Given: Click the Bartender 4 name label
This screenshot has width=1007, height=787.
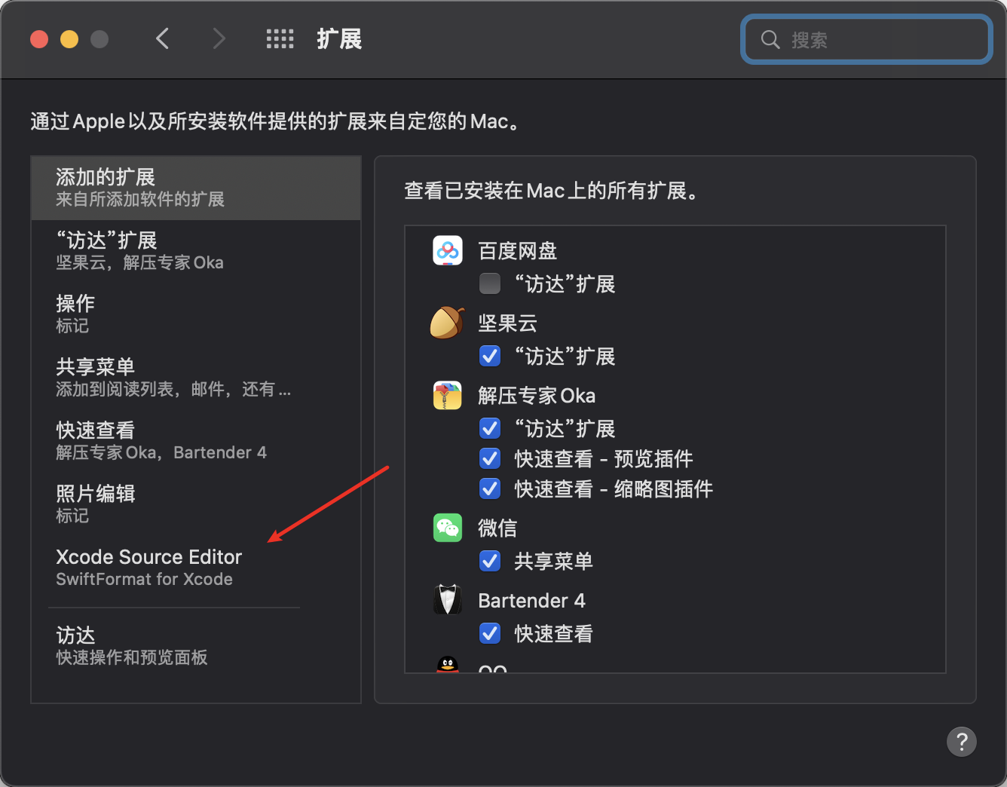Looking at the screenshot, I should point(531,600).
